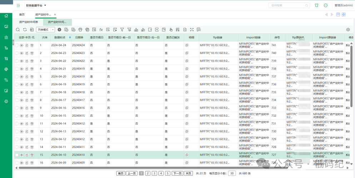Viewport: 355px width, 178px height.
Task: Click the add new record plus icon
Action: [x=59, y=30]
